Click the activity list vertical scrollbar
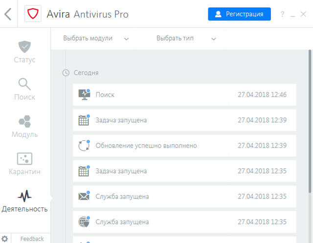 [x=310, y=121]
